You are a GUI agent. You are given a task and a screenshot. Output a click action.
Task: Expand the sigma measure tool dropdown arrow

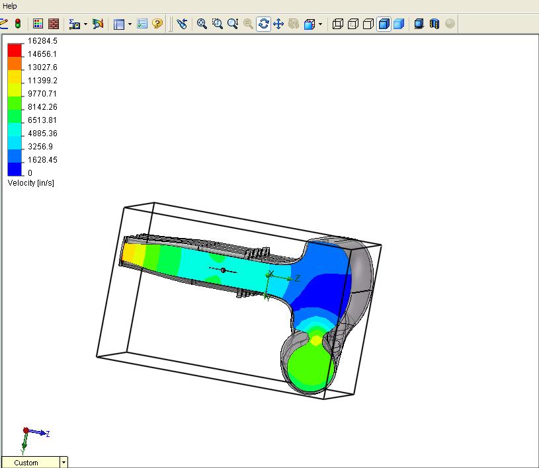(x=85, y=24)
